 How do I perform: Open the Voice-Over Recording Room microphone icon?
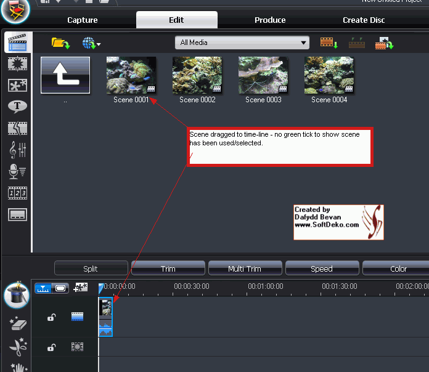click(17, 171)
